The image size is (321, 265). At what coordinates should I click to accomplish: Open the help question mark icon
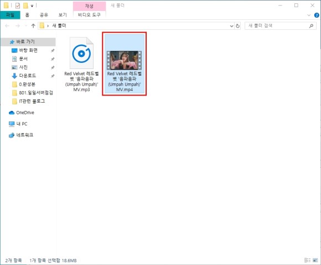pos(317,15)
